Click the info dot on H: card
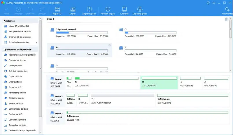233x135 pixels. pos(110,45)
